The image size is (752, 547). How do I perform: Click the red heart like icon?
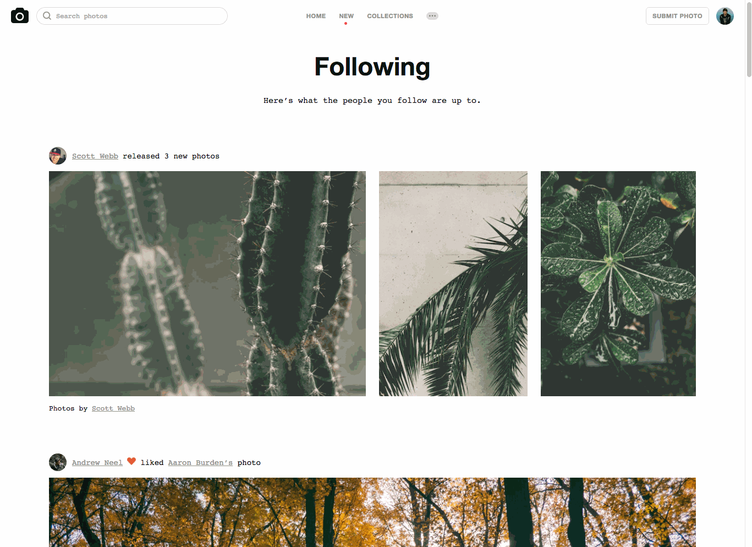131,461
